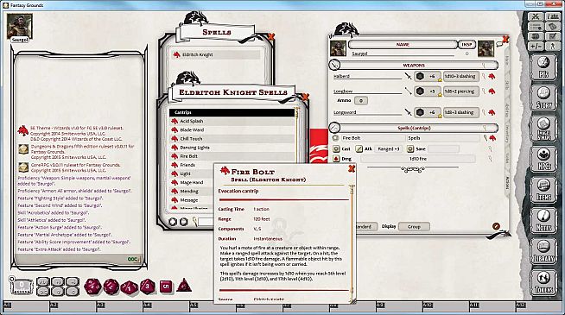Close the Eldritch Knight Spells window
This screenshot has width=565, height=315.
(306, 97)
